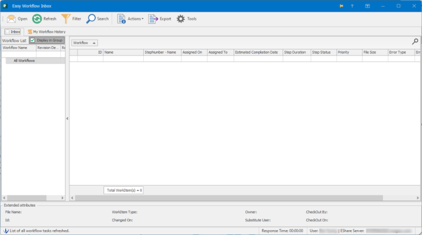Sort by Revision De... column

coord(48,48)
